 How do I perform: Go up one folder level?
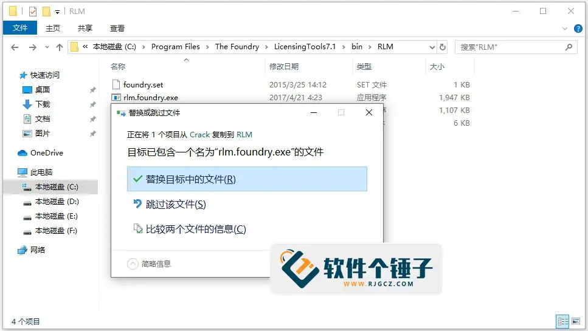(59, 47)
